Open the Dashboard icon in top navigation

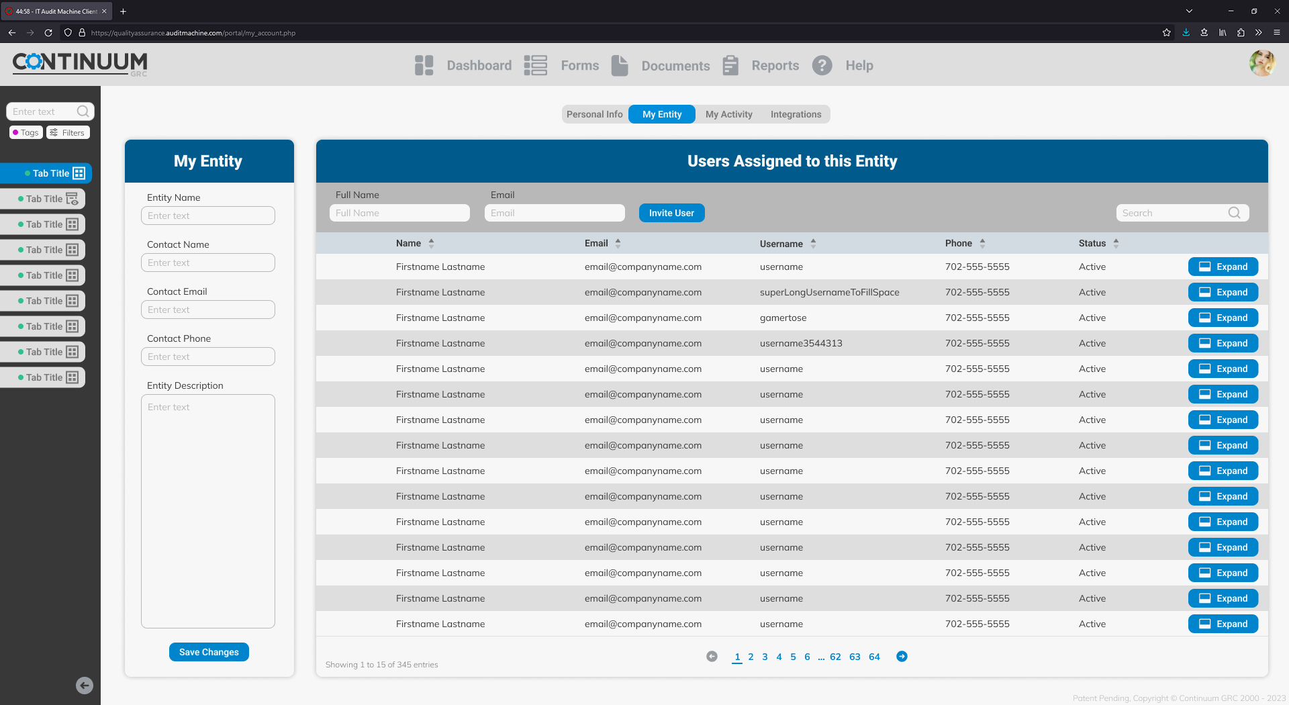[x=424, y=65]
